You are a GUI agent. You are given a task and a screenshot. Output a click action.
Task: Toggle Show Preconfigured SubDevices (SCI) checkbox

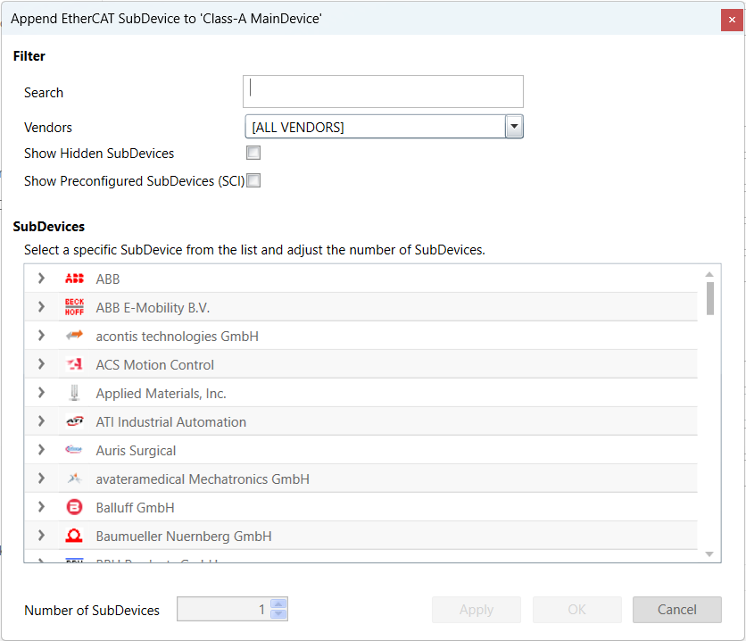[x=253, y=181]
